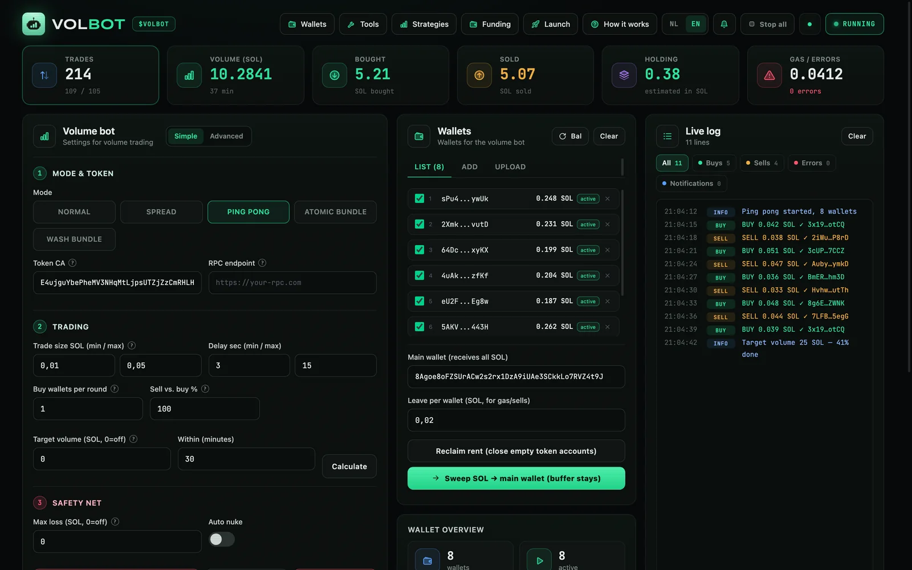
Task: Filter live log by Sells
Action: (762, 163)
